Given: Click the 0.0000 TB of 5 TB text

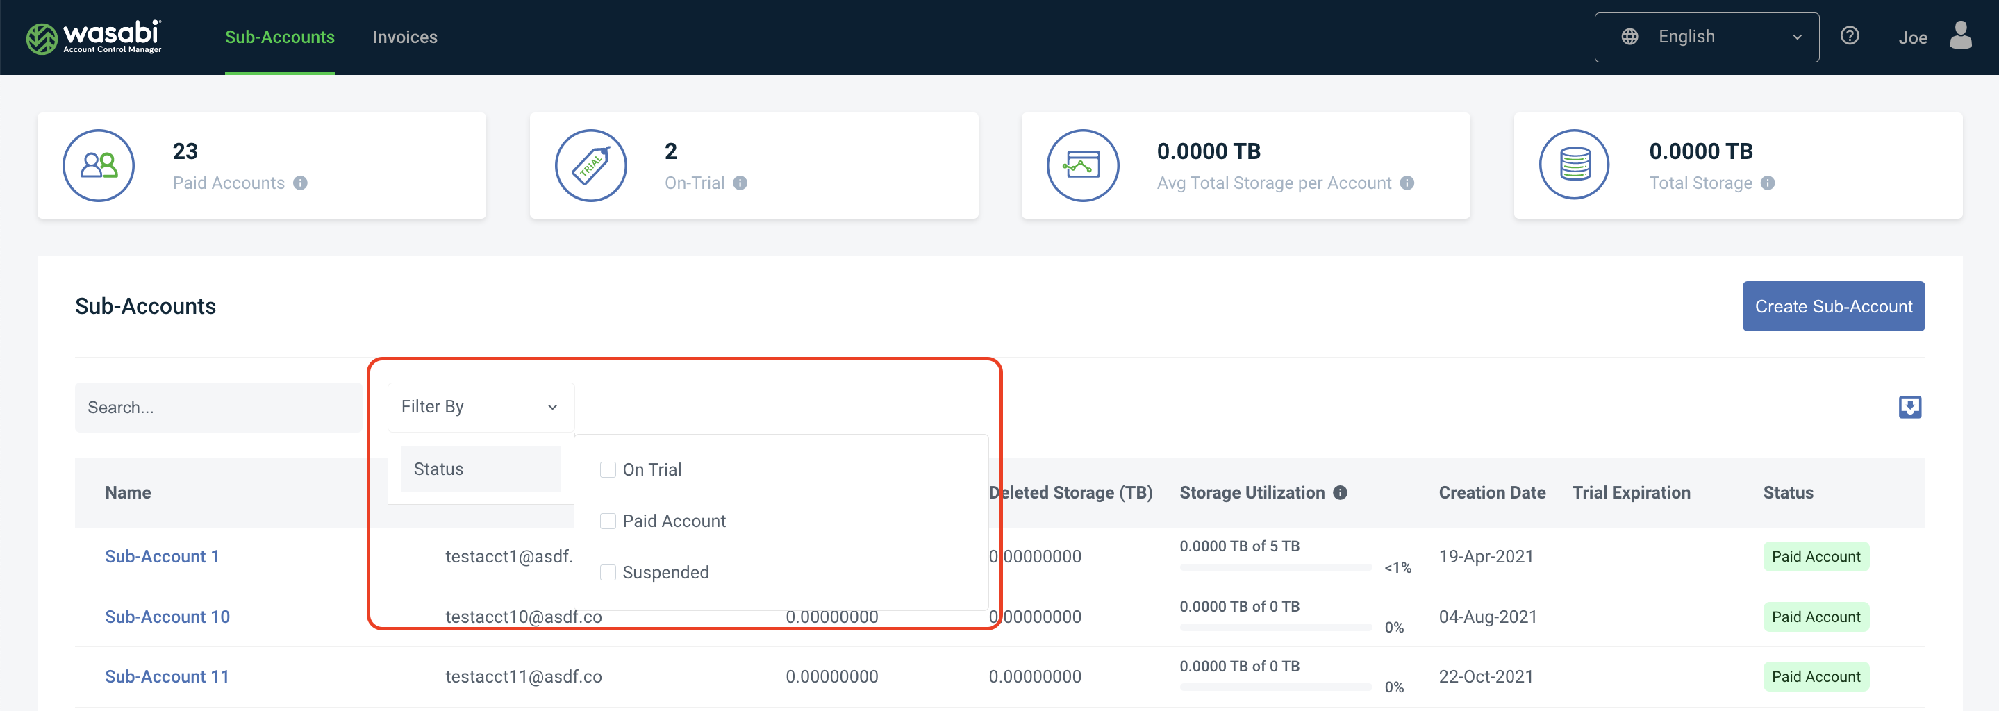Looking at the screenshot, I should click(1239, 546).
